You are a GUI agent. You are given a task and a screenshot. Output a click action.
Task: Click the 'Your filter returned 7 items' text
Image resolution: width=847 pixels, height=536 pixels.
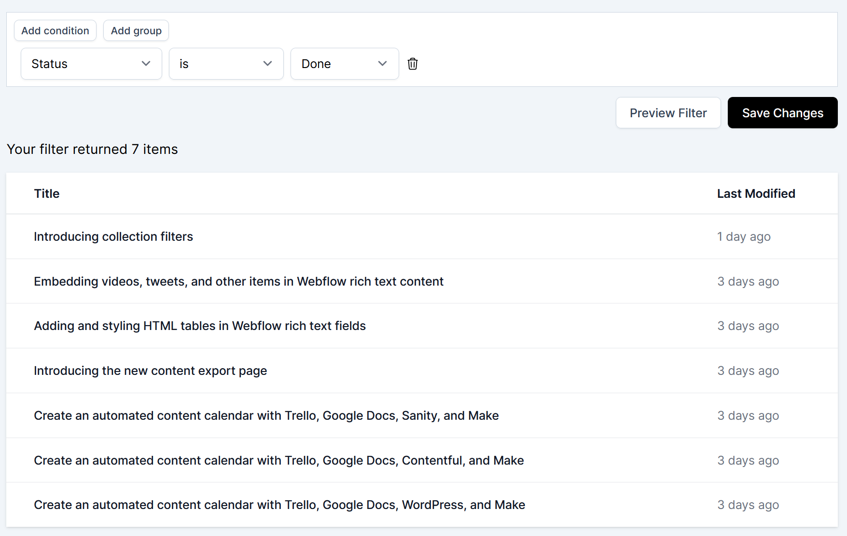[92, 149]
